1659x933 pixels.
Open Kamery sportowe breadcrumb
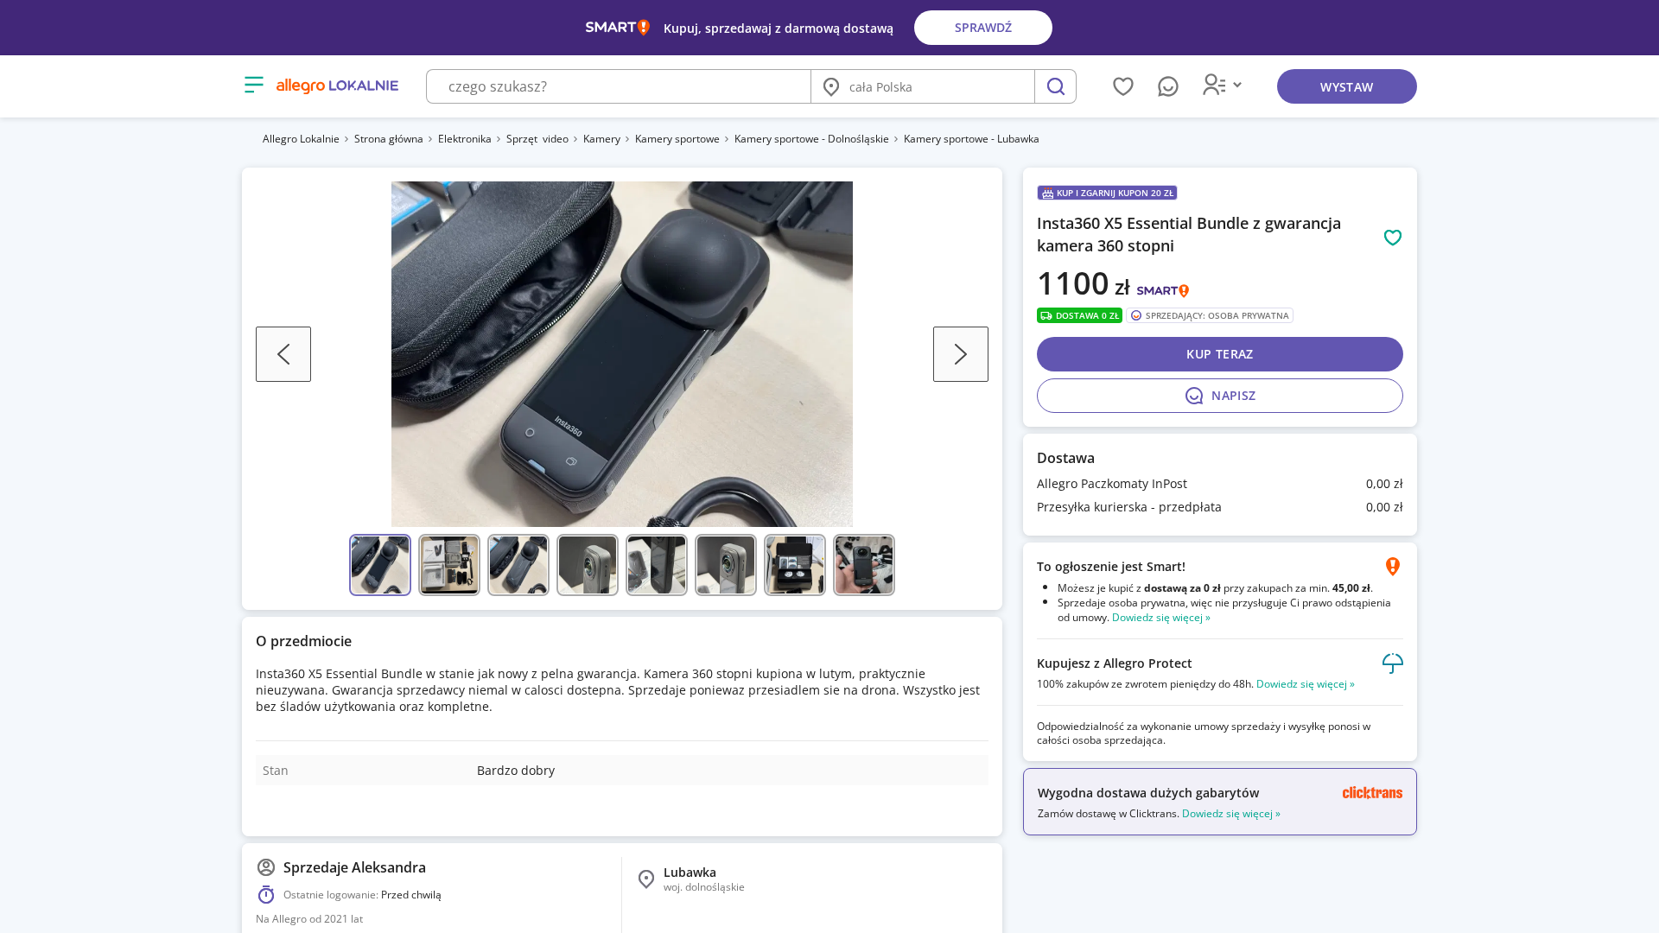[677, 139]
